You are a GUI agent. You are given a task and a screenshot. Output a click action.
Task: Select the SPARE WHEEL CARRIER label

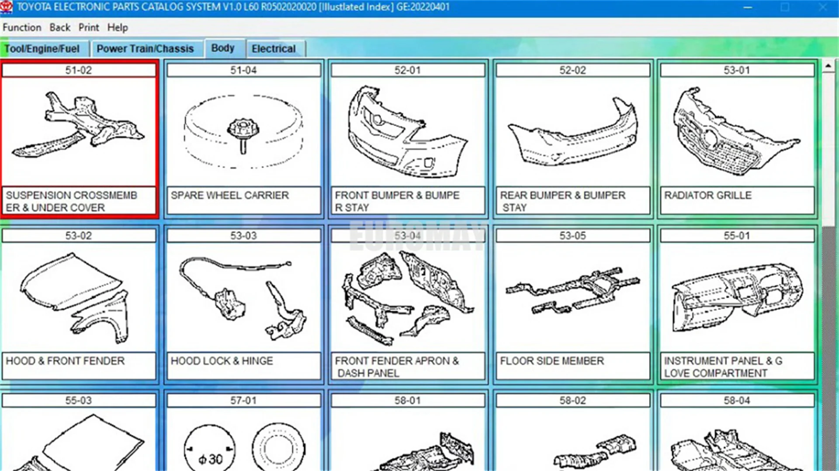tap(244, 201)
